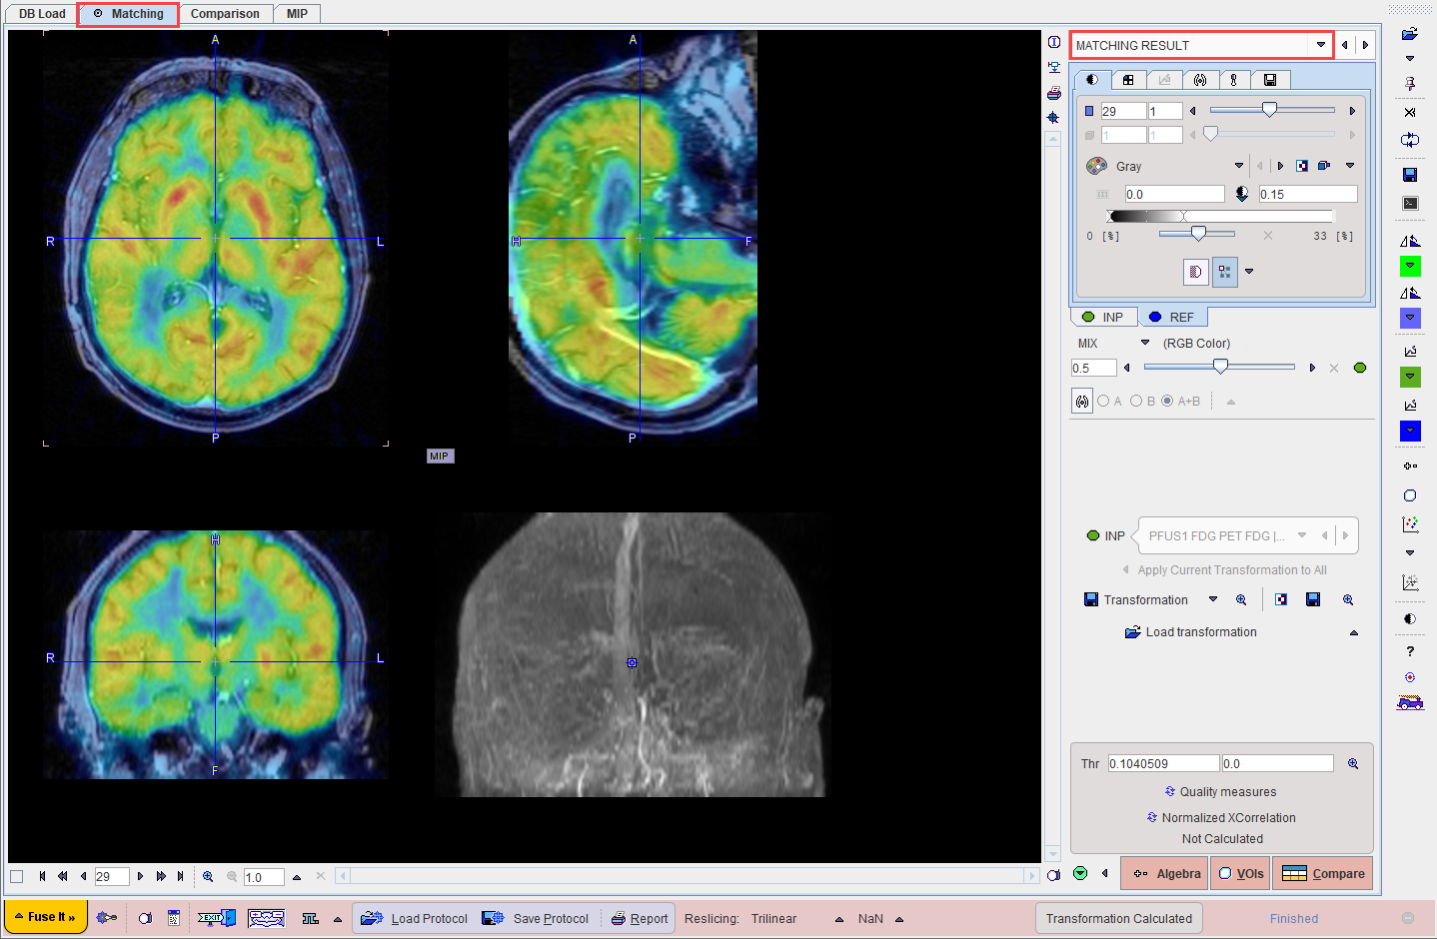
Task: Click the Compare button
Action: (1322, 873)
